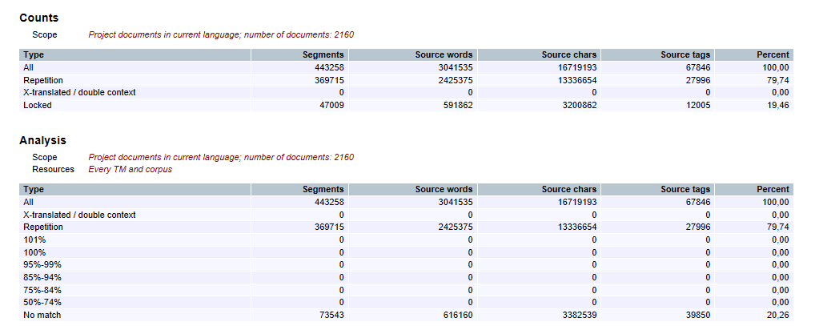
Task: Click Analysis Repetition percent 79,74
Action: [x=778, y=227]
